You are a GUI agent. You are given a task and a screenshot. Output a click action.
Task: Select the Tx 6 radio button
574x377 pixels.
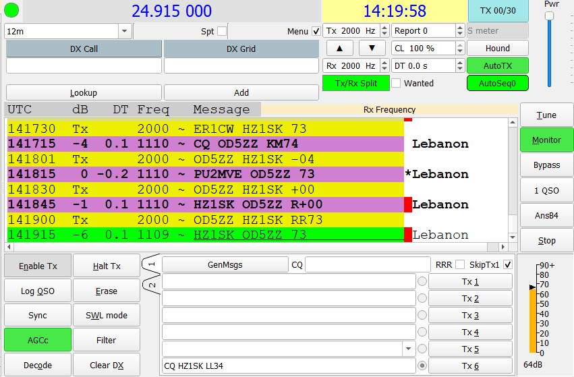pyautogui.click(x=422, y=366)
